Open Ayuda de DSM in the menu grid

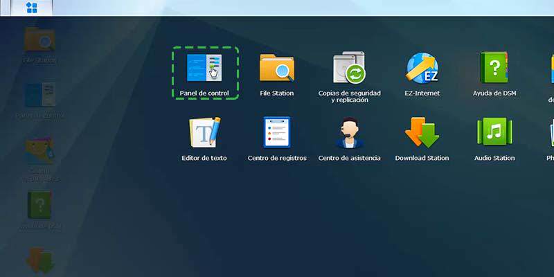(x=494, y=73)
